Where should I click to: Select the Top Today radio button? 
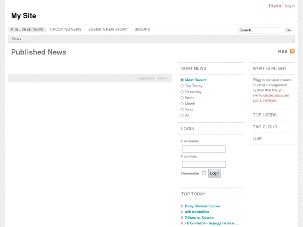[182, 86]
